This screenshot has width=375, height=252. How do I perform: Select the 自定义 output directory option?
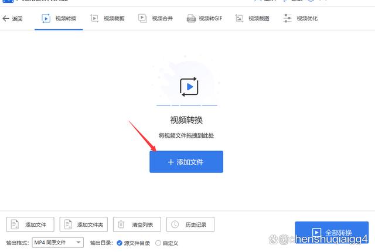pyautogui.click(x=158, y=243)
